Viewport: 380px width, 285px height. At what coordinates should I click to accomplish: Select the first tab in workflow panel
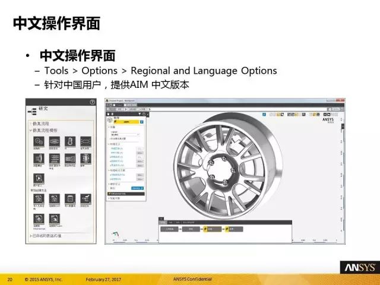click(x=163, y=222)
